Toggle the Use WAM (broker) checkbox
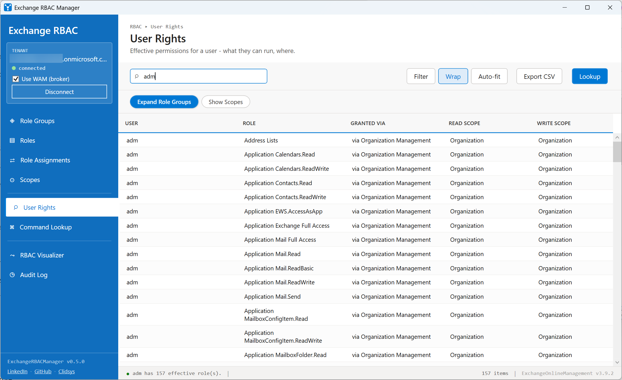The image size is (622, 380). point(16,79)
